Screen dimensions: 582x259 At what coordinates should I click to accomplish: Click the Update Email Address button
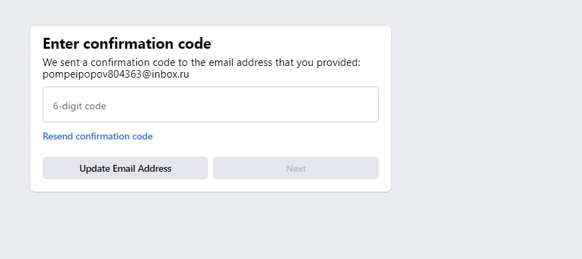pos(125,168)
